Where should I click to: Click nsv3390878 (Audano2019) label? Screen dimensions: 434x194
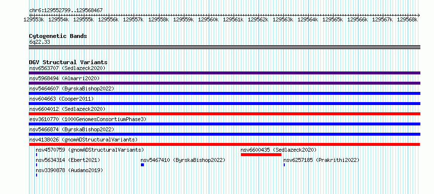click(x=69, y=170)
